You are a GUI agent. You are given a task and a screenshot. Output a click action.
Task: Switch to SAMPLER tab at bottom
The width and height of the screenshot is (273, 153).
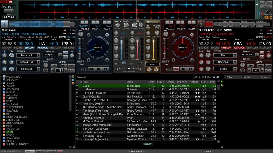click(41, 151)
